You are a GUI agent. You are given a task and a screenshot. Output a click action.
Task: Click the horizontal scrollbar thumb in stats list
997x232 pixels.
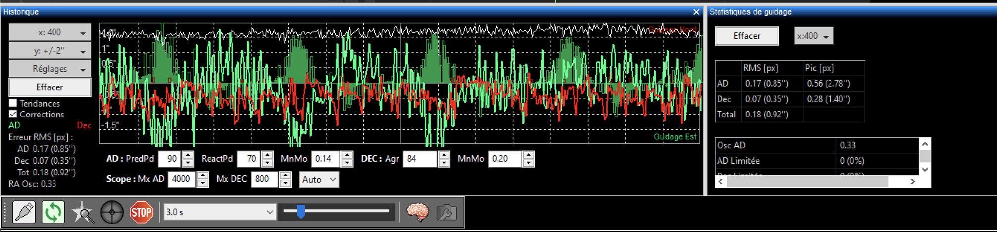pos(808,182)
